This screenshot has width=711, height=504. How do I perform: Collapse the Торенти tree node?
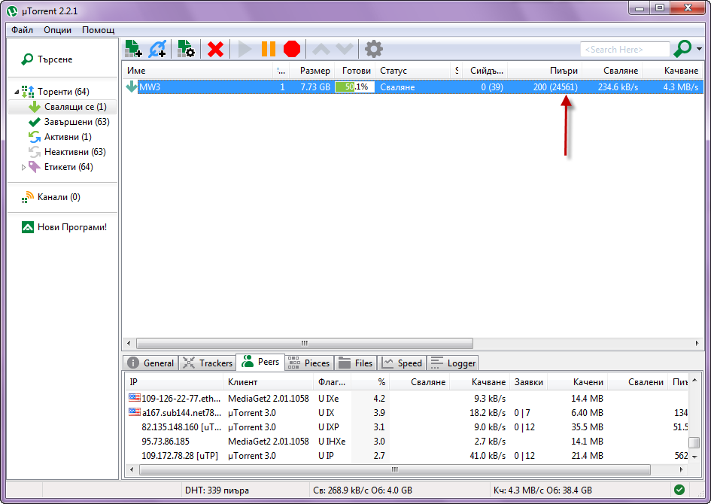17,92
